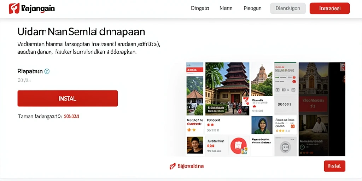The height and width of the screenshot is (181, 362).
Task: Click the Rejangain logo icon in header
Action: [x=14, y=8]
